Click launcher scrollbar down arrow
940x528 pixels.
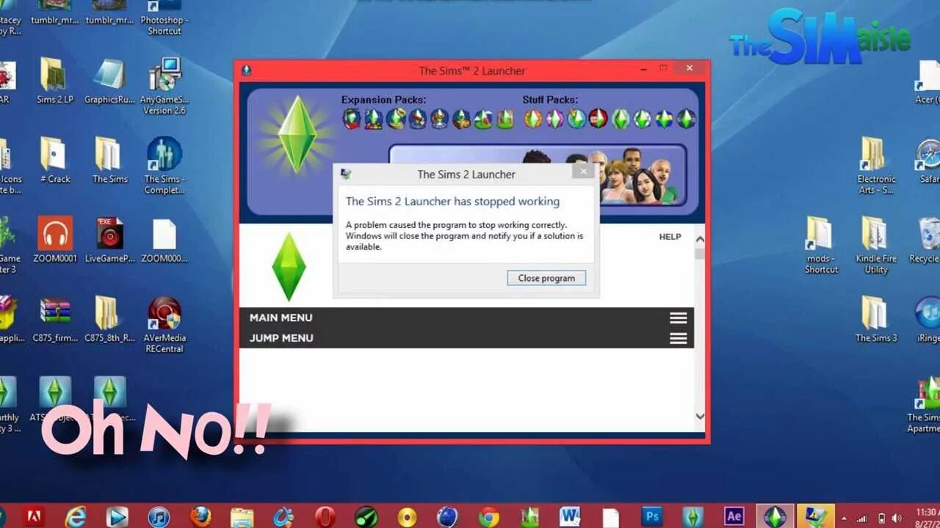(x=699, y=417)
